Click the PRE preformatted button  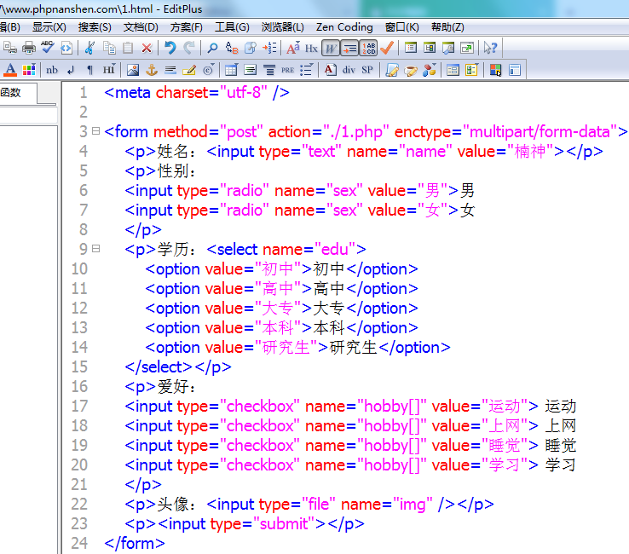[x=287, y=70]
